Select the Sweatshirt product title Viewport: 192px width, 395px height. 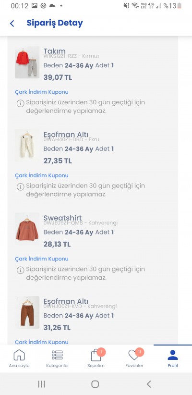click(x=63, y=218)
